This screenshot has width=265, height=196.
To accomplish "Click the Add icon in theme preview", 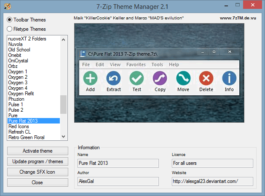I will [x=90, y=78].
